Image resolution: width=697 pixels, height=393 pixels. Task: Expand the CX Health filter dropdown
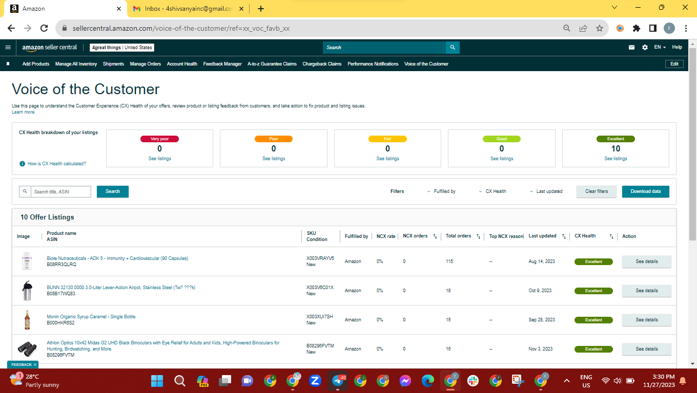[492, 191]
